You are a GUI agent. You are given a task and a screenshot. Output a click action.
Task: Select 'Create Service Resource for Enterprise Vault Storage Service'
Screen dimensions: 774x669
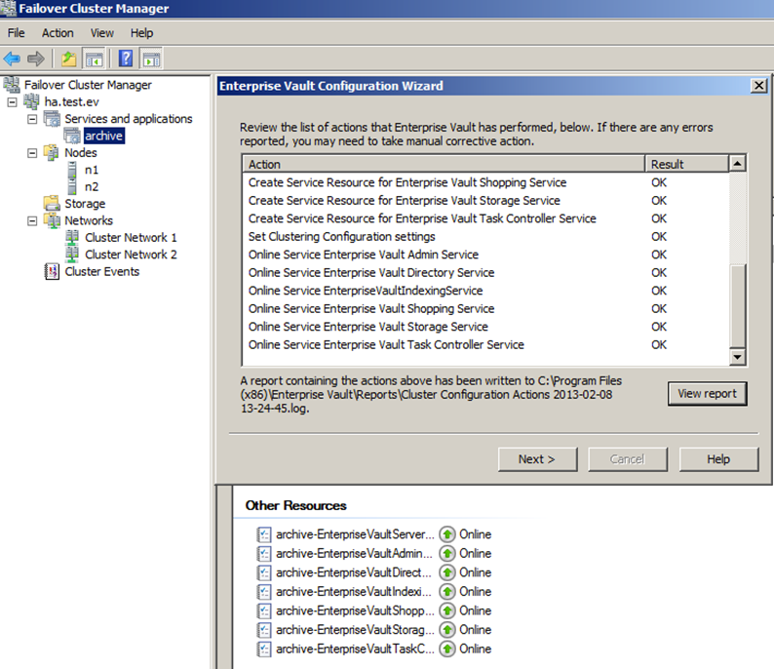coord(485,201)
